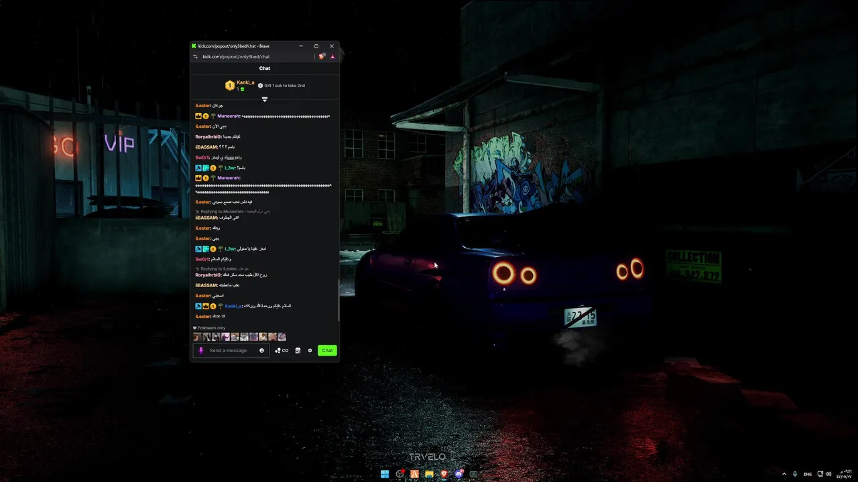This screenshot has height=482, width=858.
Task: Open chat settings gear icon
Action: (310, 350)
